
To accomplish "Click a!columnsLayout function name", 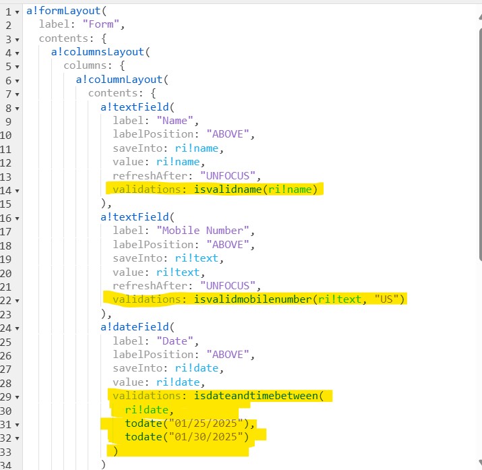I will coord(98,52).
